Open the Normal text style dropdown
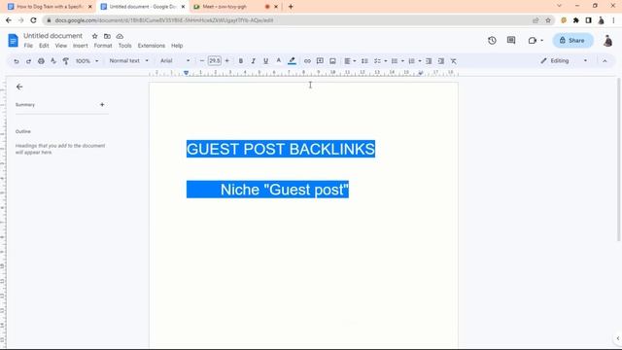Viewport: 622px width, 350px height. 129,61
